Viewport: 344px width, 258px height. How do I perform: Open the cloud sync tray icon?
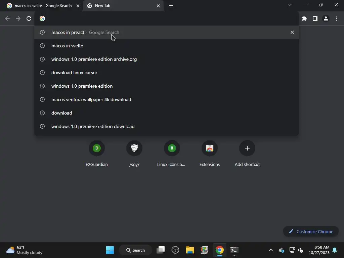point(282,250)
